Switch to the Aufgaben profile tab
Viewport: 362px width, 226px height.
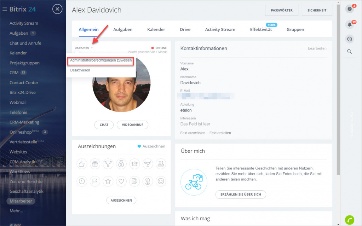(123, 30)
